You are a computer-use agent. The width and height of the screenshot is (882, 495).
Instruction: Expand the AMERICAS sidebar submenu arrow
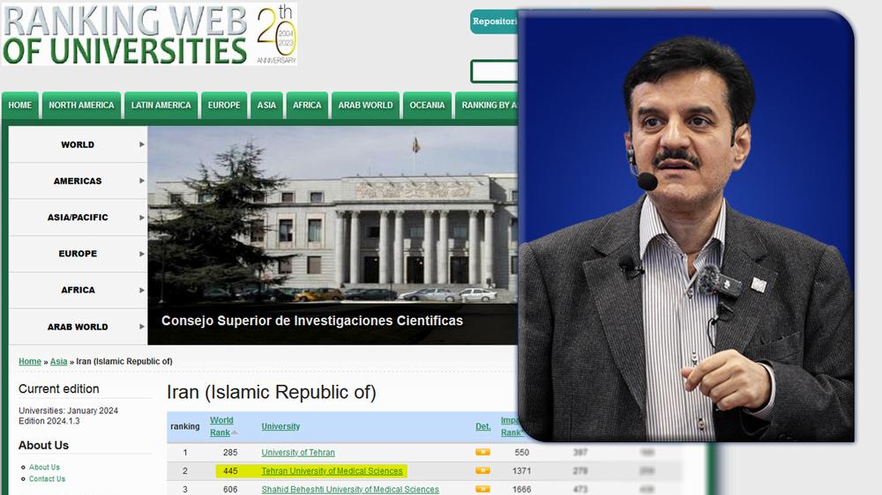[142, 181]
